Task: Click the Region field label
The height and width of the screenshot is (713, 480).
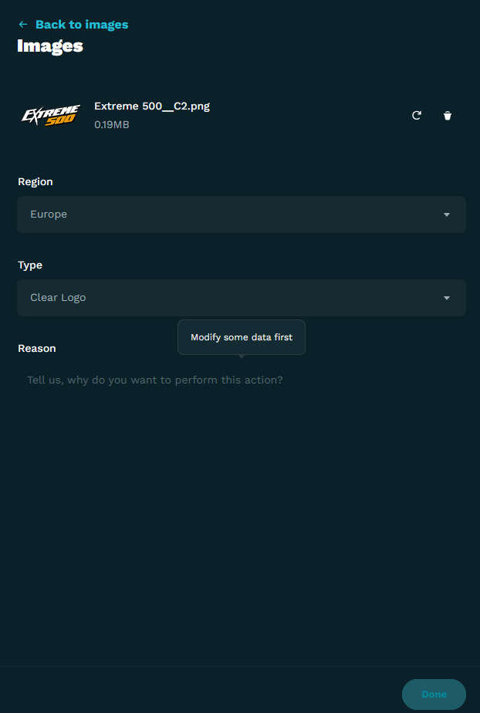Action: (35, 182)
